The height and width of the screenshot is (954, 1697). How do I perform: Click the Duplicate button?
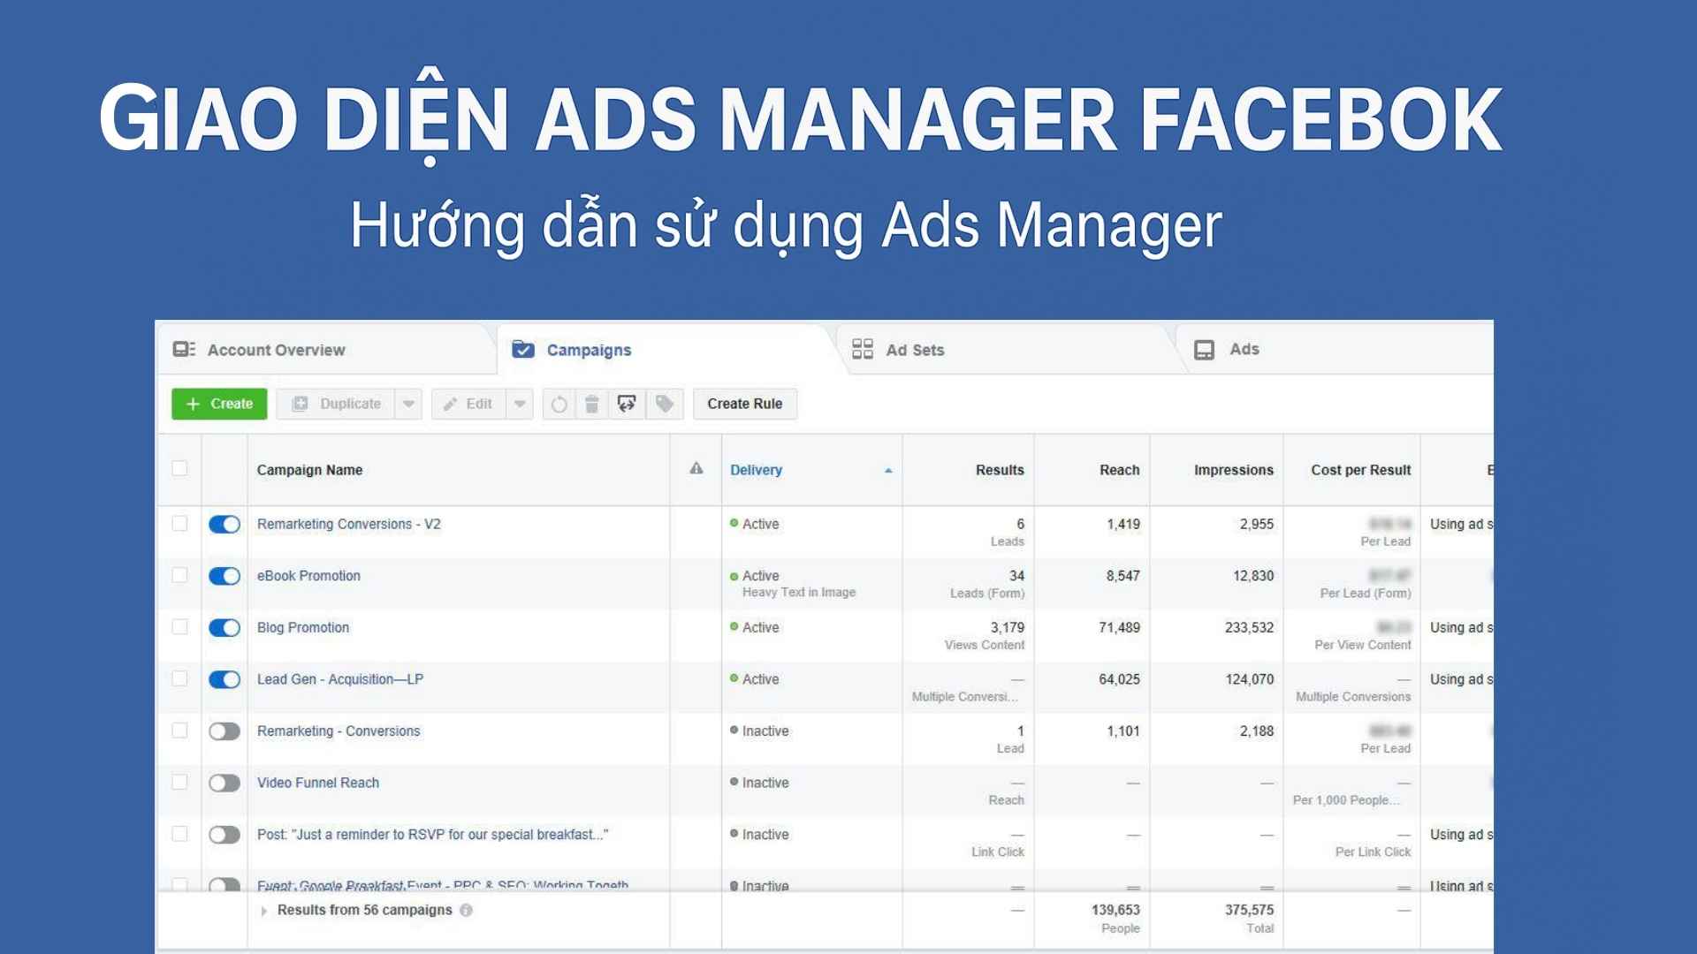(336, 404)
